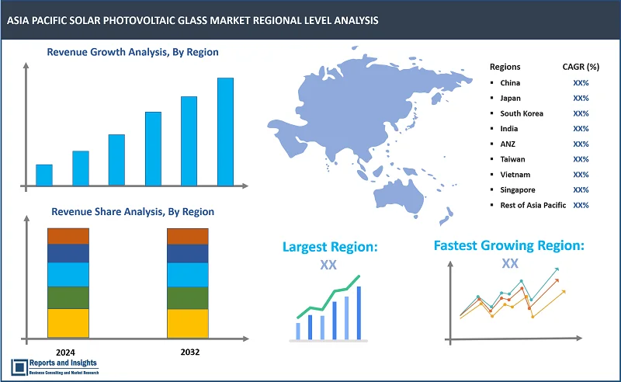The height and width of the screenshot is (382, 621).
Task: Click the light blue segment of the 2024 bar
Action: tap(68, 275)
